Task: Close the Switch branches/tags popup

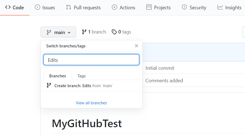Action: [137, 46]
